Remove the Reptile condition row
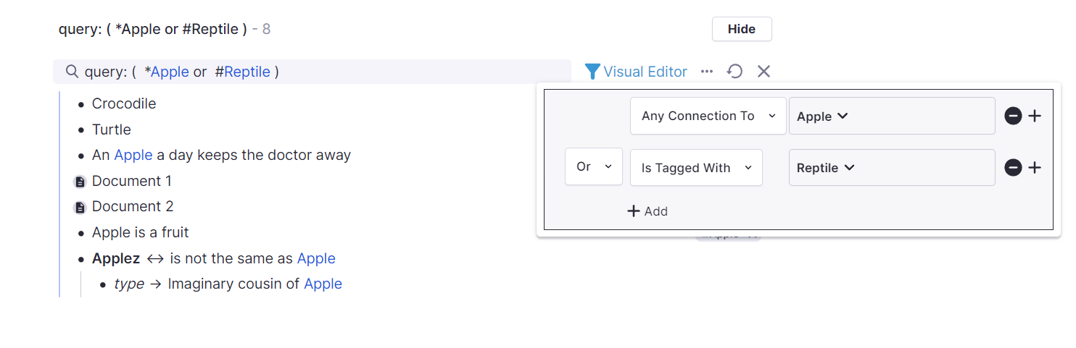This screenshot has width=1076, height=348. pyautogui.click(x=1013, y=168)
